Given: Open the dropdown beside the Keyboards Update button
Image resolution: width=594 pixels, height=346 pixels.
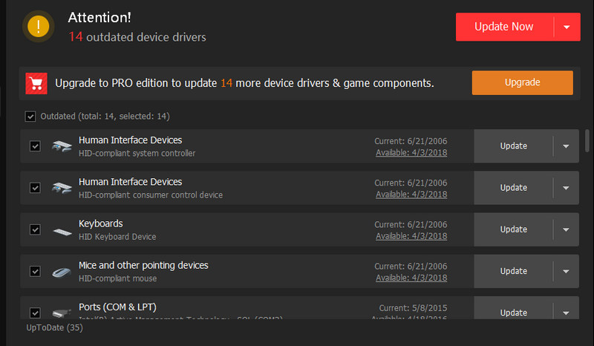Looking at the screenshot, I should click(566, 229).
